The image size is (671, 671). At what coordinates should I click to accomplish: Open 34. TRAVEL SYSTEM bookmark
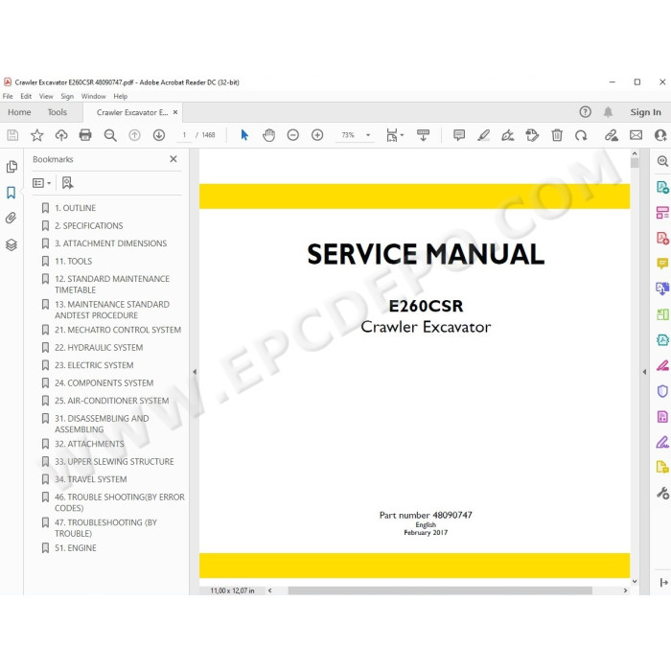(90, 479)
